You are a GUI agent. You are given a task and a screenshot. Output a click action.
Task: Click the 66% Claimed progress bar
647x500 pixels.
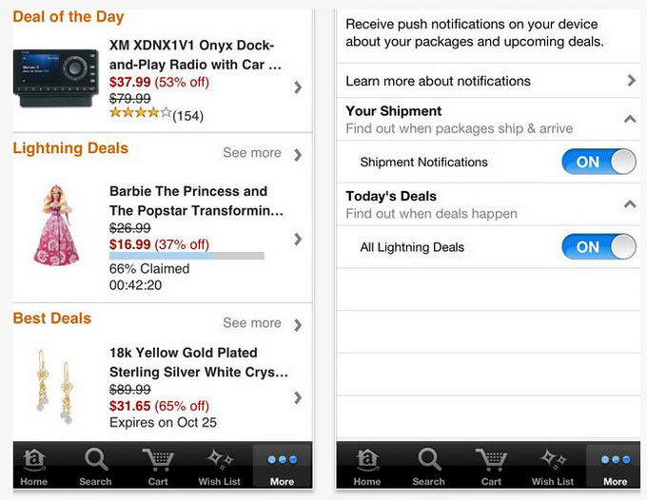pos(186,257)
